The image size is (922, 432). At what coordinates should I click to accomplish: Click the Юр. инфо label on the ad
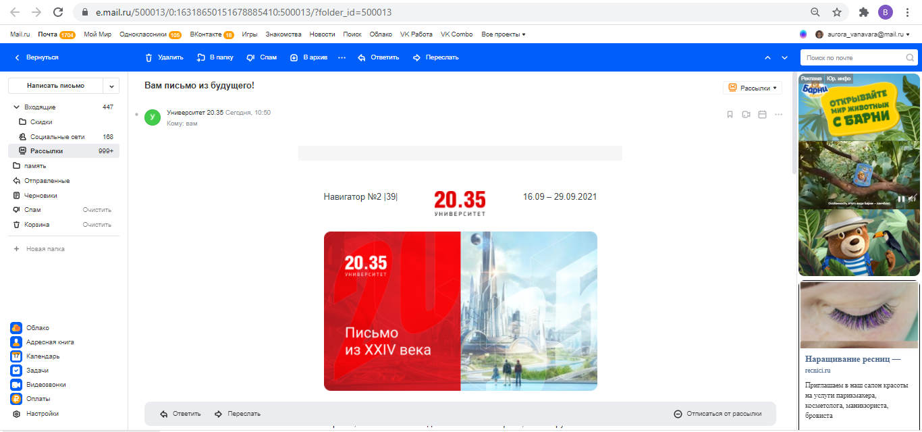coord(839,78)
